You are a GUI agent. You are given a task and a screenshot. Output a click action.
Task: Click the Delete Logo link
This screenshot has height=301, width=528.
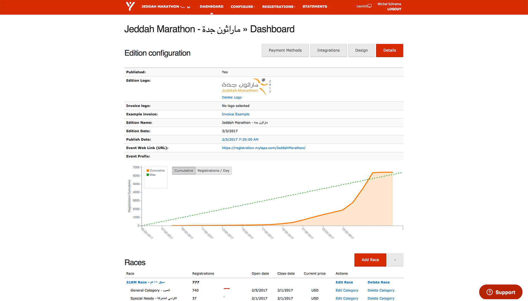(x=232, y=97)
